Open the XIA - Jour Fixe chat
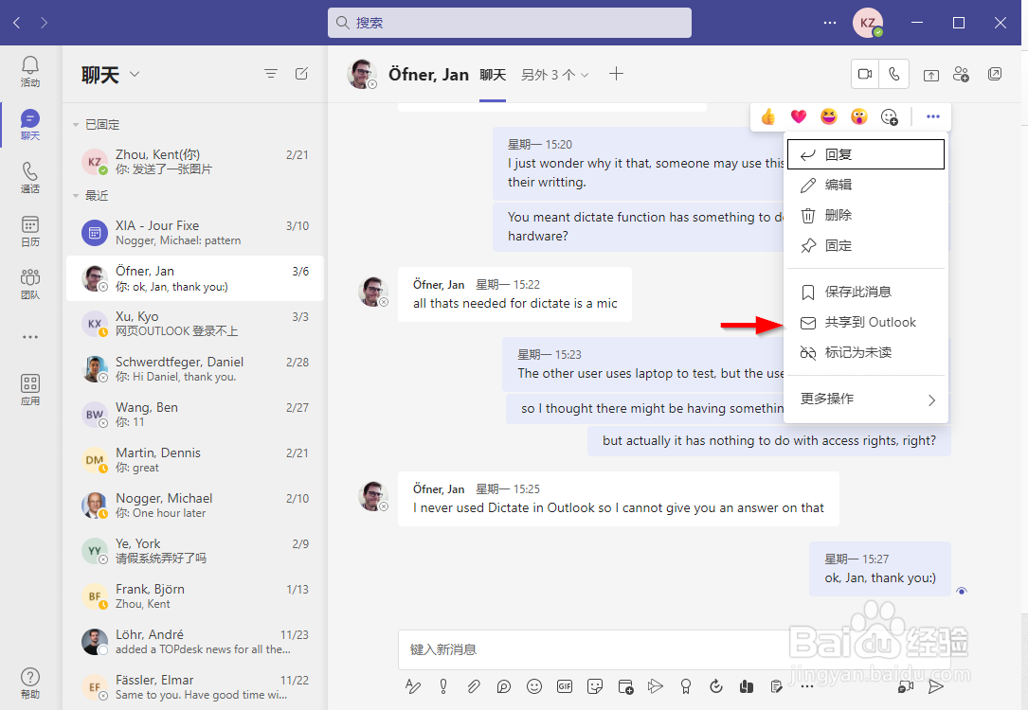The width and height of the screenshot is (1028, 710). (x=195, y=233)
